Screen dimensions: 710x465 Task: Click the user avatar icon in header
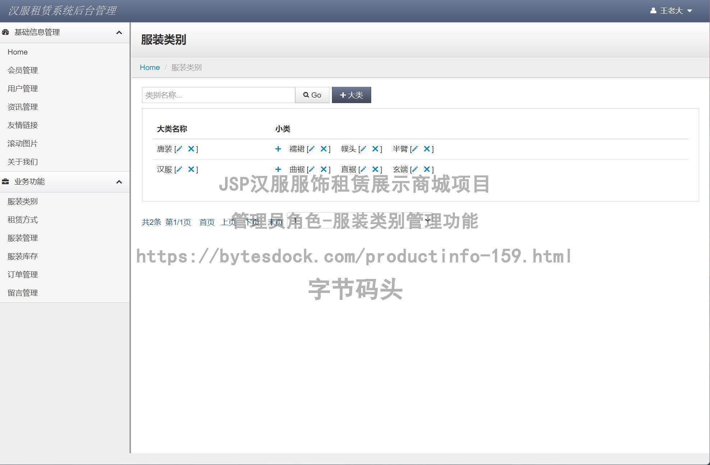(x=654, y=11)
